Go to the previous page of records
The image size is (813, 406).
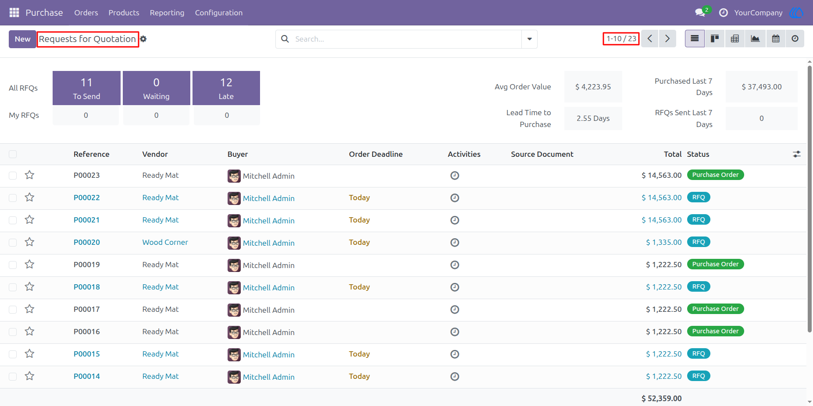coord(650,39)
